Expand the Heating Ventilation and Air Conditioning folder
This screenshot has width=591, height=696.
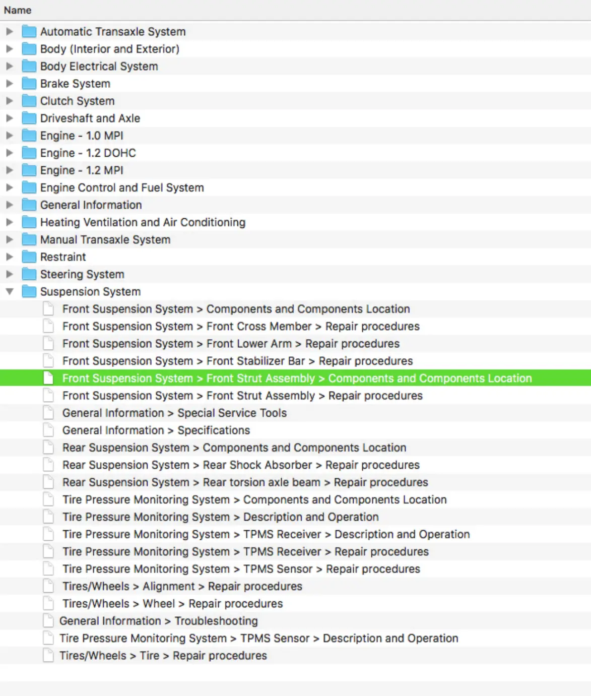click(x=10, y=222)
